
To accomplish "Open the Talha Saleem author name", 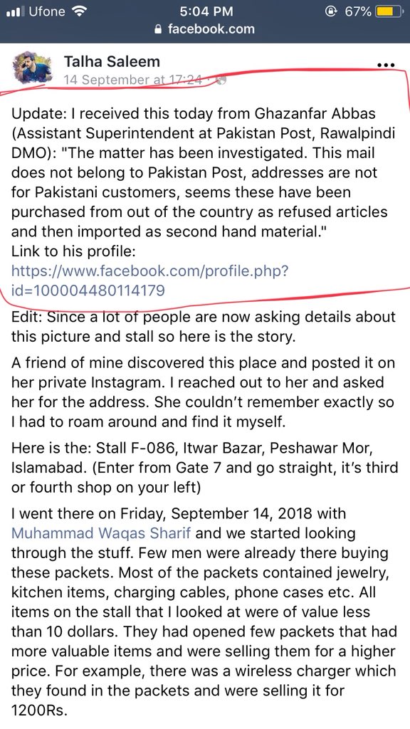I will pyautogui.click(x=112, y=61).
